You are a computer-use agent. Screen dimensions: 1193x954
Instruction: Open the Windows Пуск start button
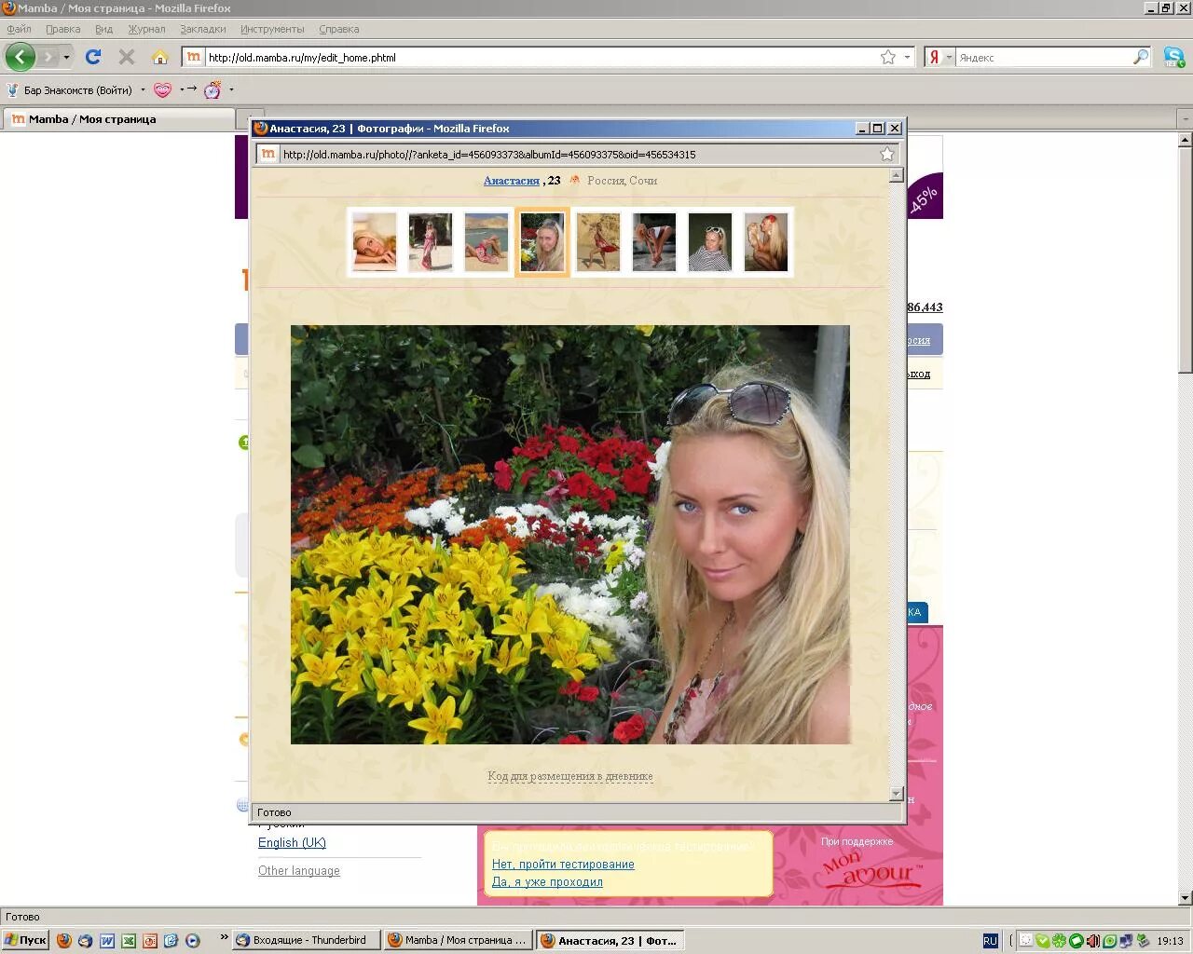25,940
